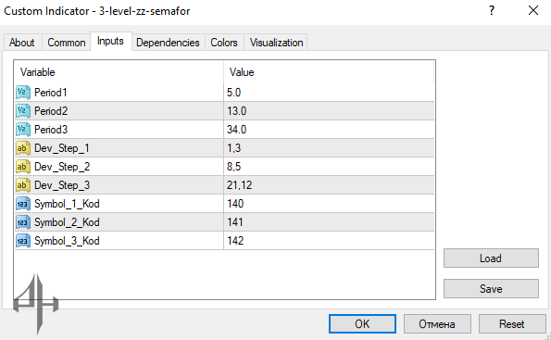Select the Symbol_2_Kod value 141 cell
Screen dimensions: 551x340
(x=329, y=222)
